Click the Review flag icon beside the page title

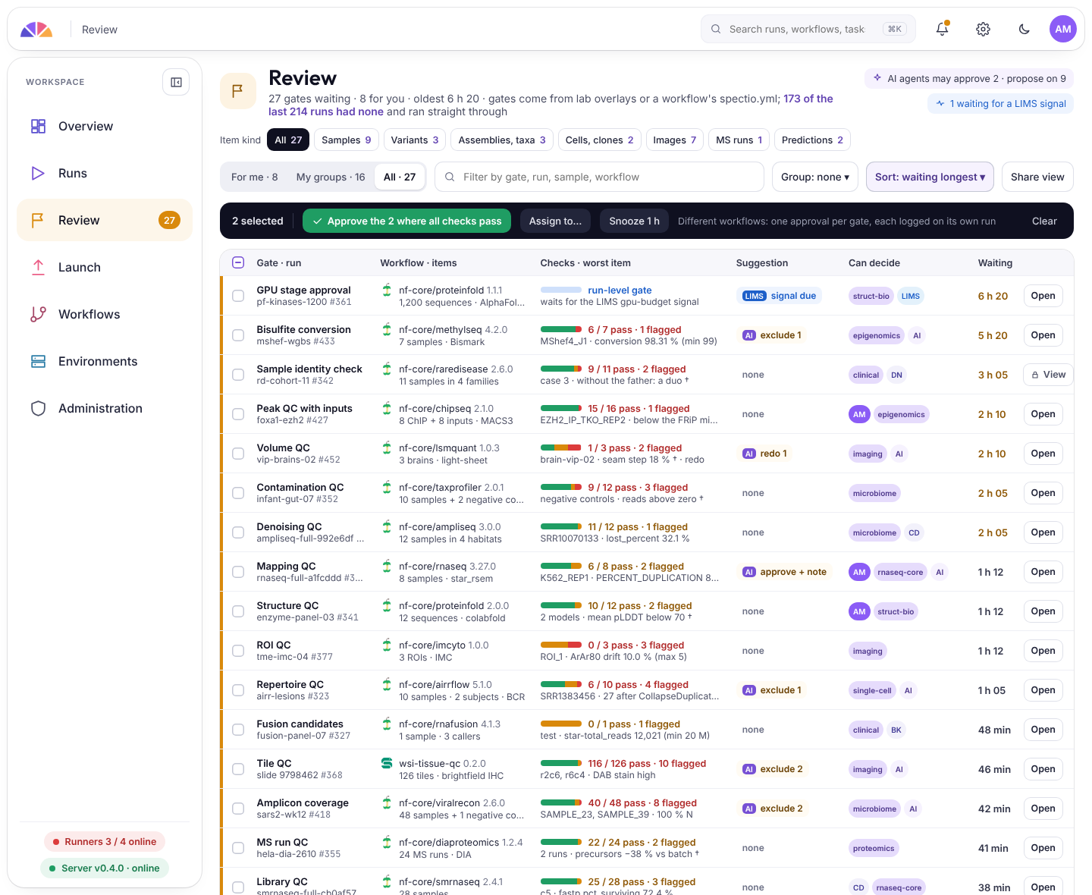[237, 91]
